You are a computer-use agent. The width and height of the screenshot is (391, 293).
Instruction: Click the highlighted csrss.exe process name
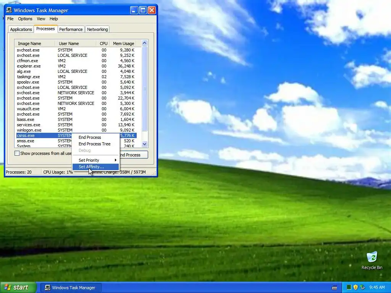click(26, 135)
